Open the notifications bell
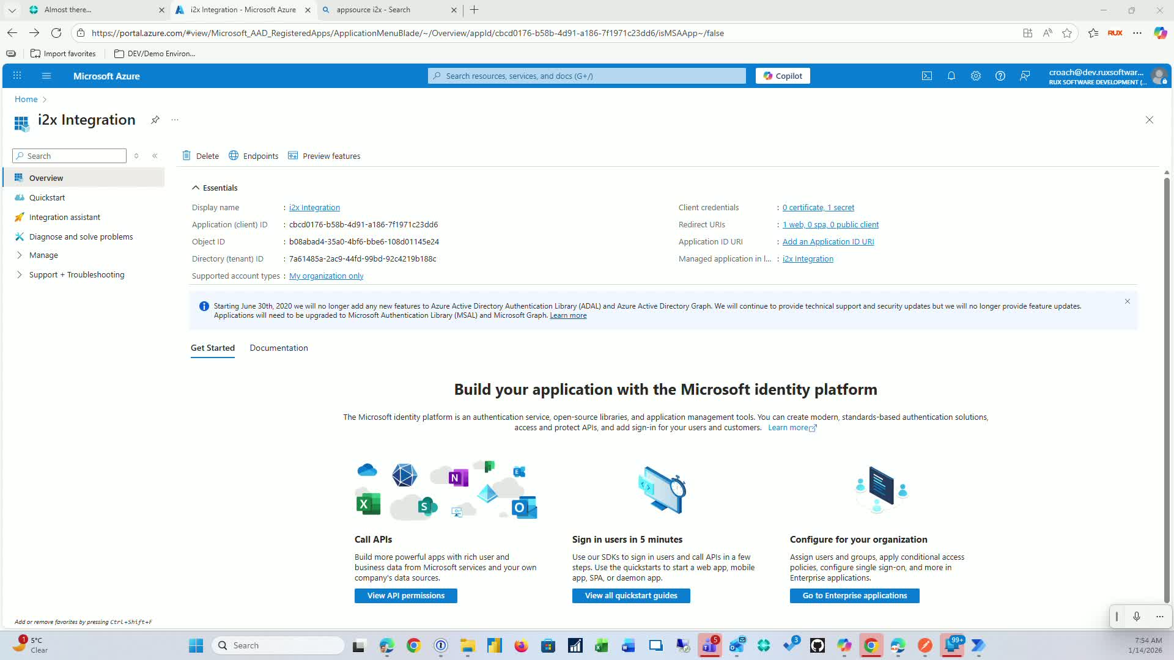Viewport: 1174px width, 660px height. coord(951,76)
